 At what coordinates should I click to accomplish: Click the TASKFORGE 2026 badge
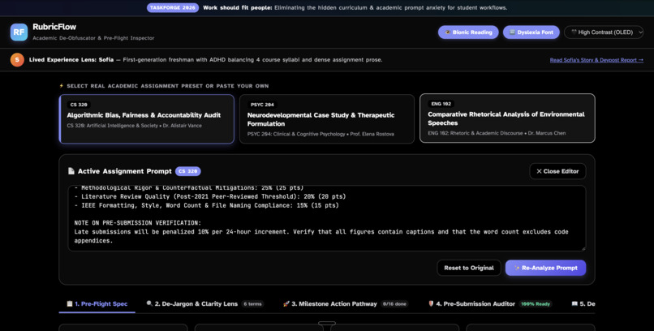[x=173, y=7]
